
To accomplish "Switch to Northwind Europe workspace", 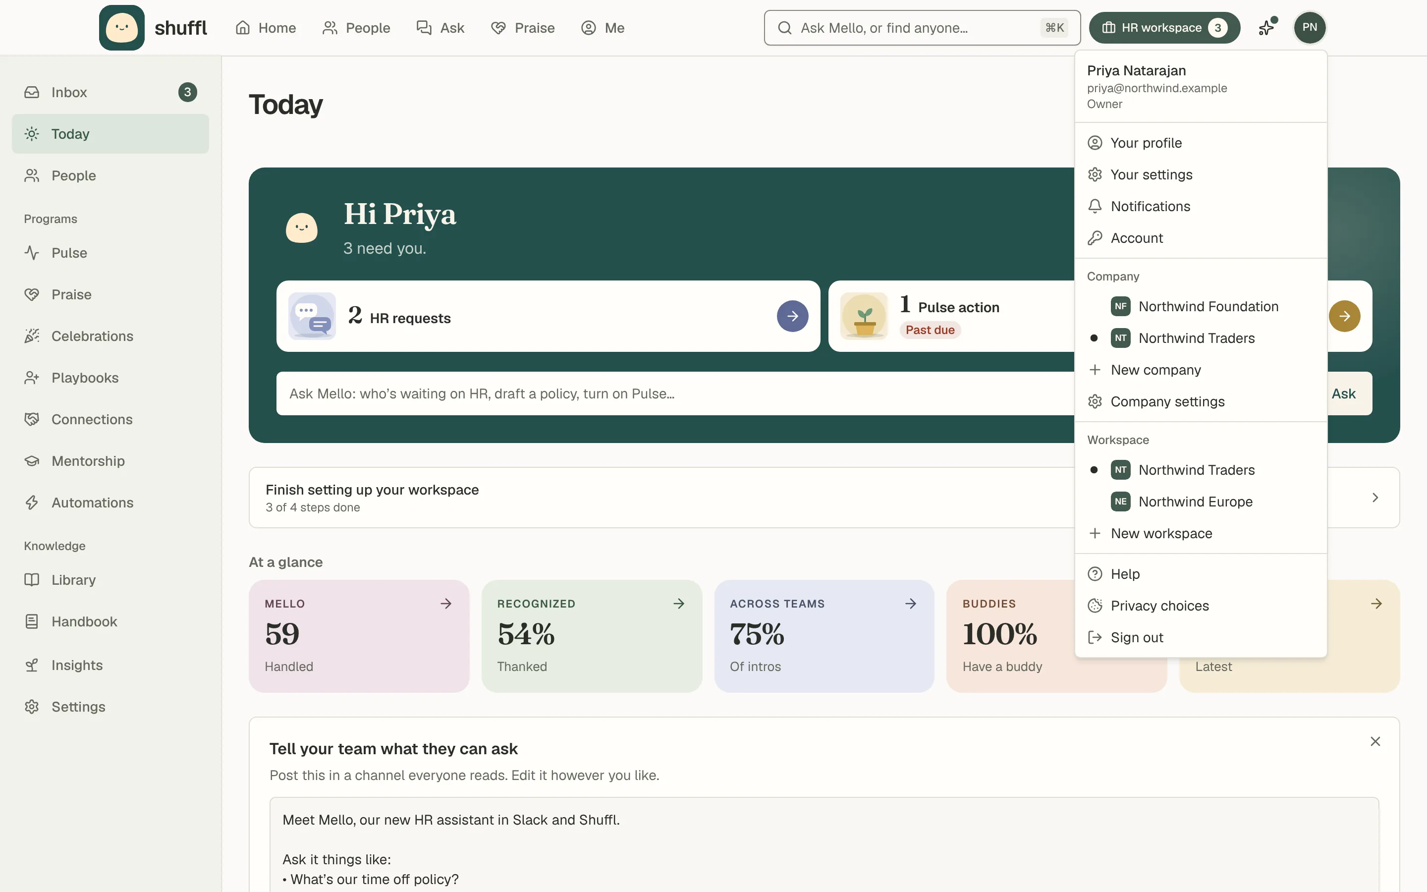I will [x=1201, y=502].
